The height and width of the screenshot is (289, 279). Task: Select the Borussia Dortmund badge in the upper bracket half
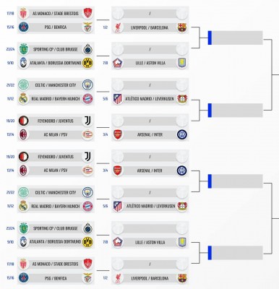click(x=87, y=63)
